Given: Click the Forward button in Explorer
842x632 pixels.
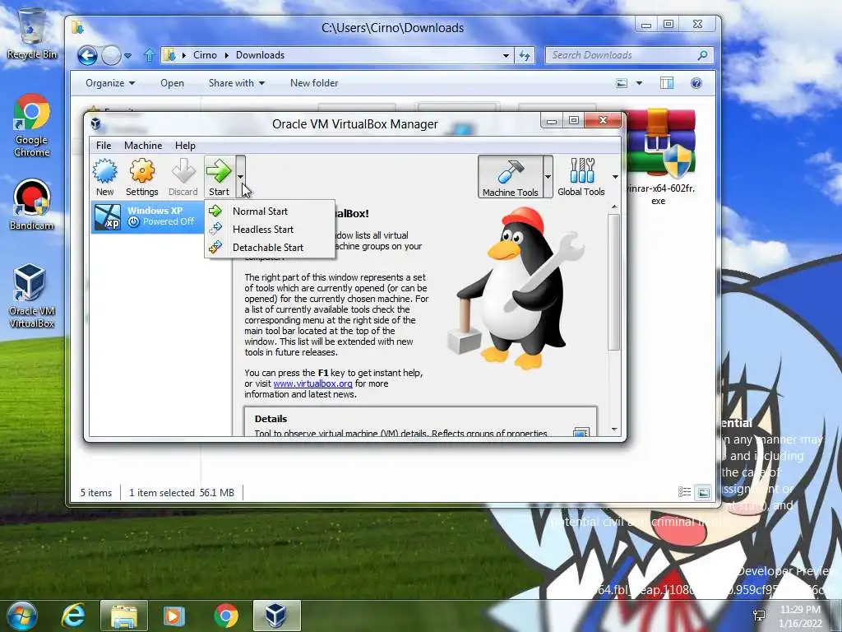Looking at the screenshot, I should pos(111,55).
